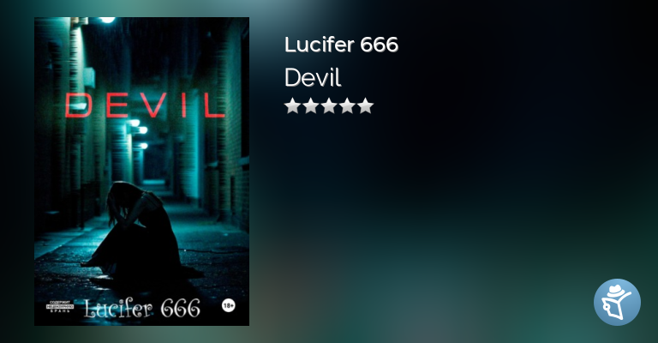Open the Devil book title text
This screenshot has width=658, height=343.
pyautogui.click(x=313, y=78)
